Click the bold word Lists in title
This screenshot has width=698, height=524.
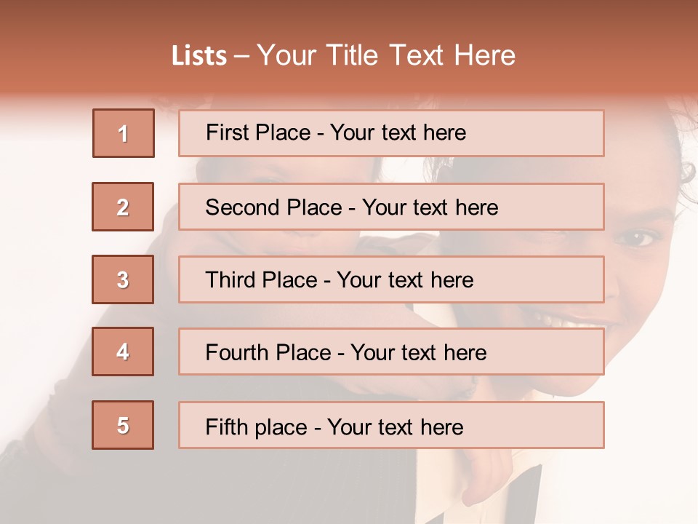pos(199,55)
